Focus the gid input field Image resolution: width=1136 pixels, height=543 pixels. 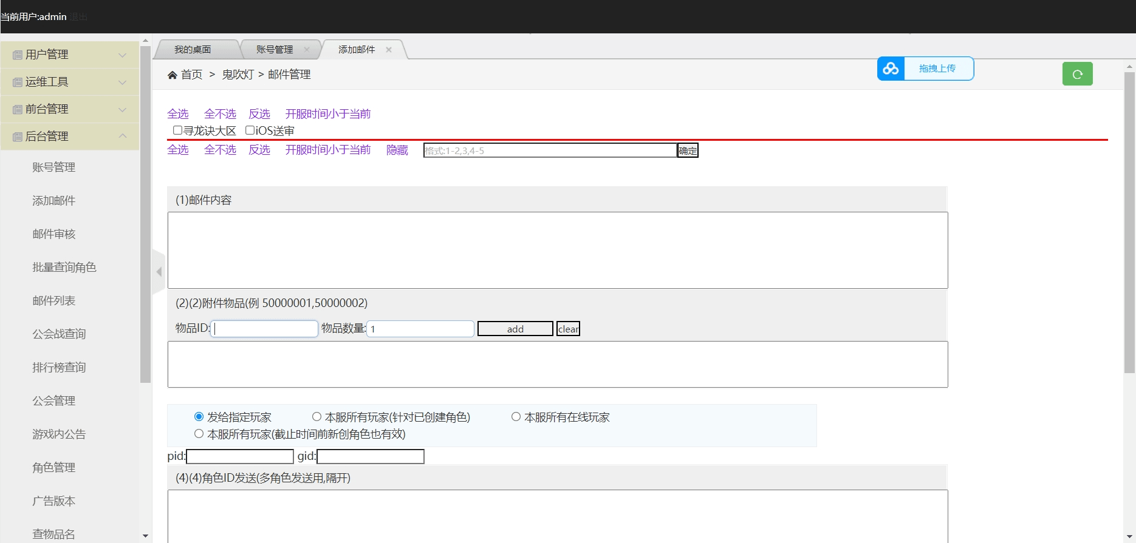[371, 456]
